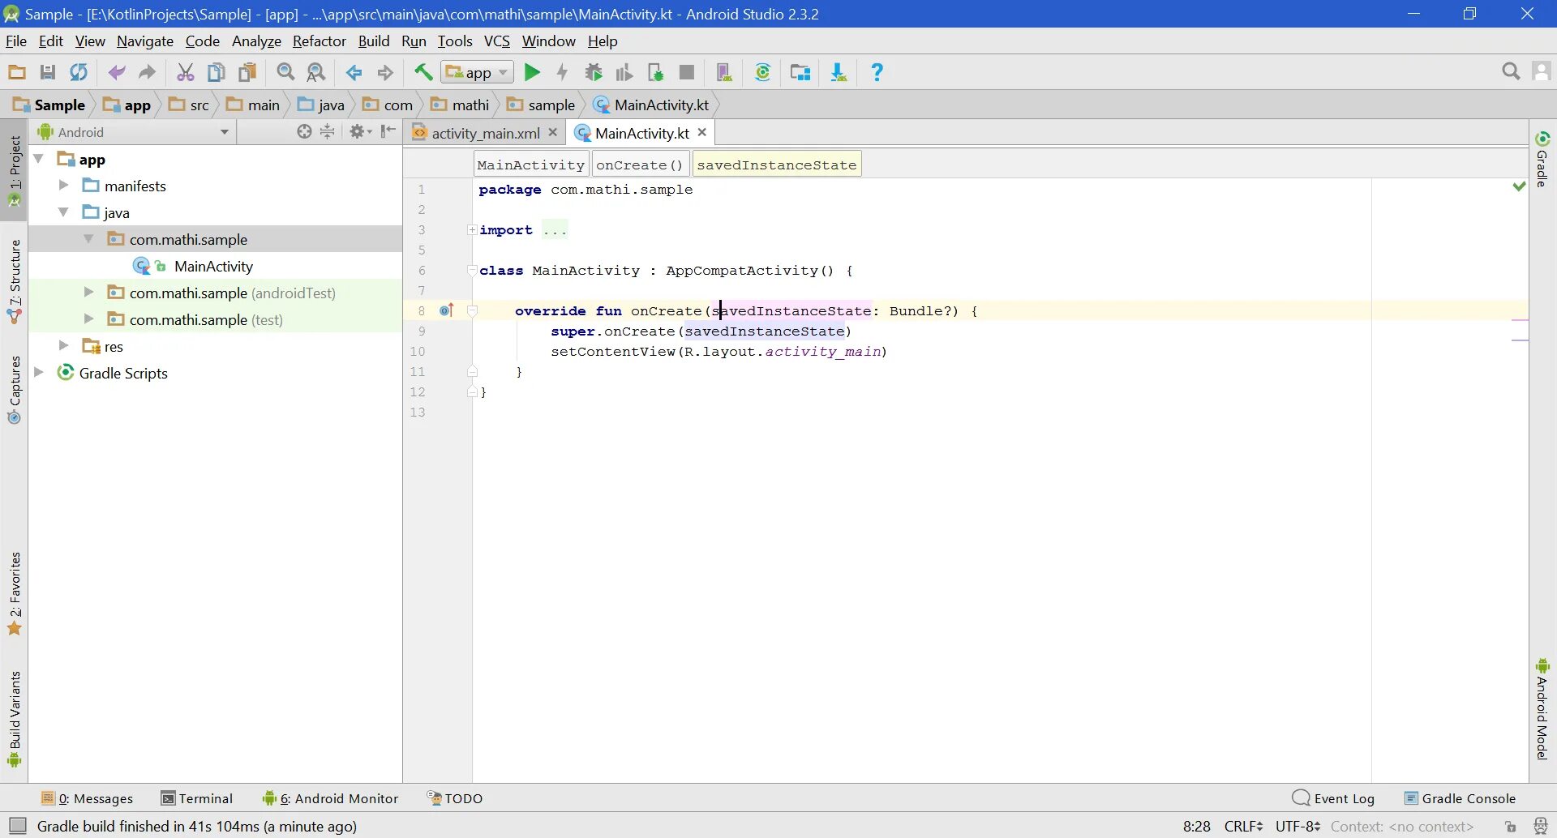Expand the manifests folder
The width and height of the screenshot is (1557, 838).
63,186
